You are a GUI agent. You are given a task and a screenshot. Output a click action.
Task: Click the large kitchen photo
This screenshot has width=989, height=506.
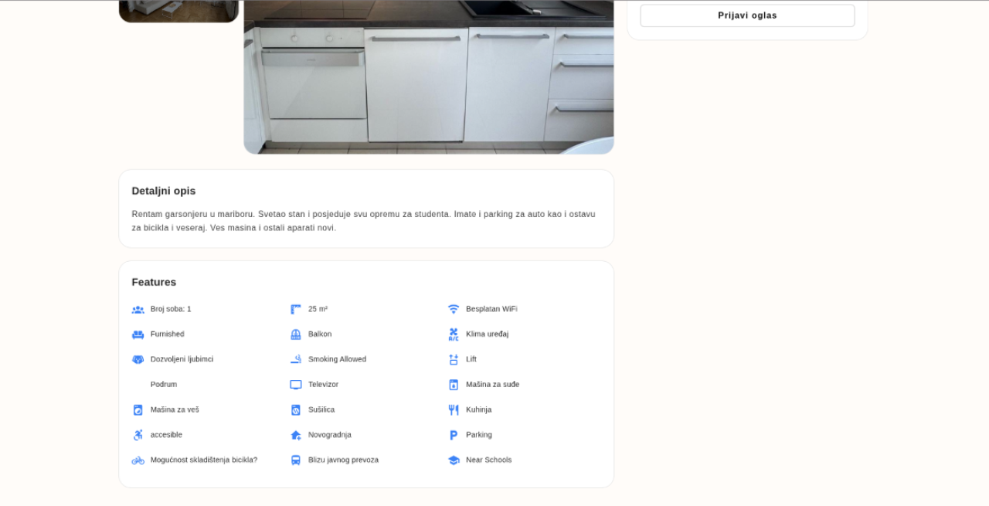(429, 76)
